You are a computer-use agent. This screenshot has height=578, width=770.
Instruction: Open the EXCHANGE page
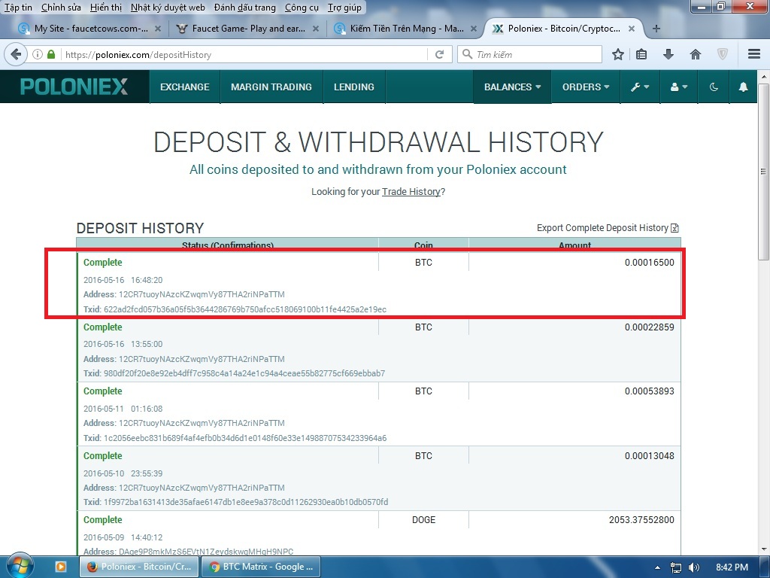[185, 87]
